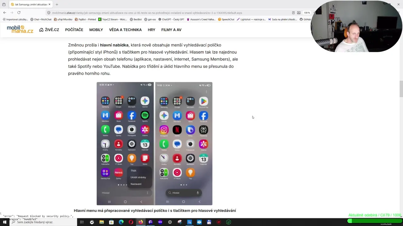The height and width of the screenshot is (226, 403).
Task: Open the FILMY A AV section
Action: click(x=171, y=30)
